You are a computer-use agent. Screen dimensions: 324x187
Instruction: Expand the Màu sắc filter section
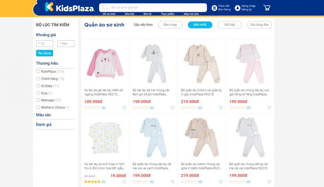44,115
